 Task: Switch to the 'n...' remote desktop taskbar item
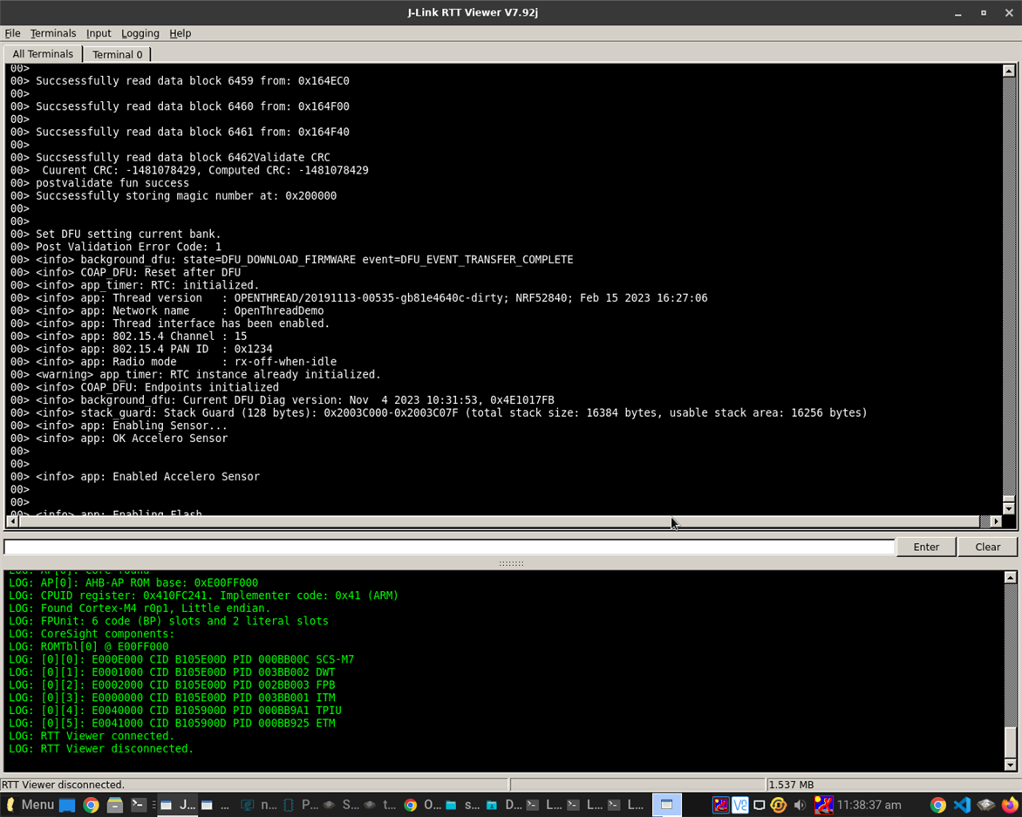tap(259, 805)
